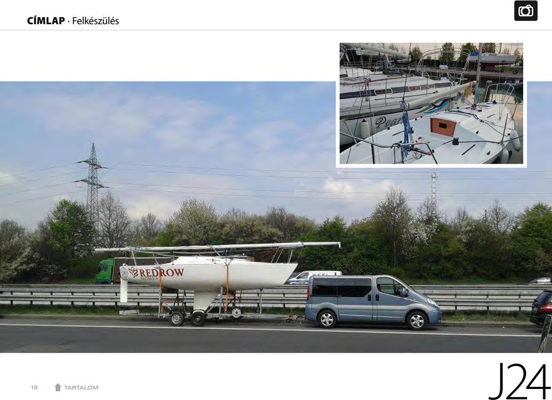Click the dark car at right edge
Image resolution: width=552 pixels, height=400 pixels.
(541, 307)
